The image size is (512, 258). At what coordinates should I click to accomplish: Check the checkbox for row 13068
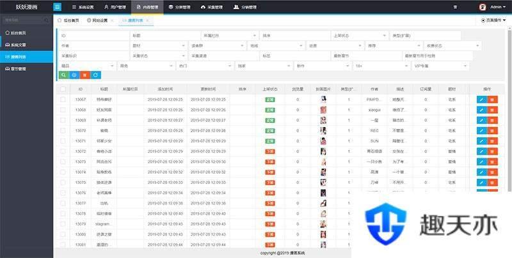63,110
